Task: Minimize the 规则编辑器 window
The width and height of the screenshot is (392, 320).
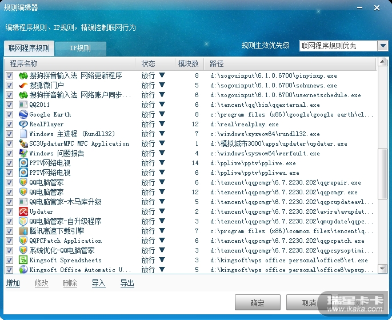Action: click(x=360, y=8)
